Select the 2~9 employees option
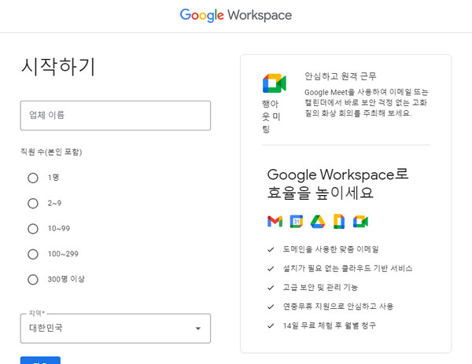Viewport: 472px width, 364px height. [33, 204]
